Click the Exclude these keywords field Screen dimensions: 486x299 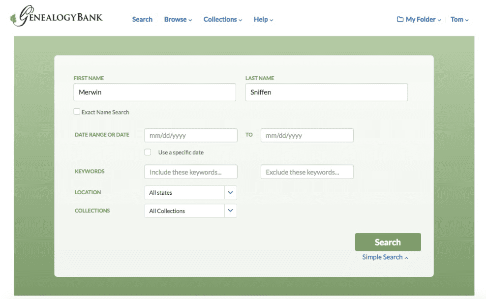coord(307,172)
